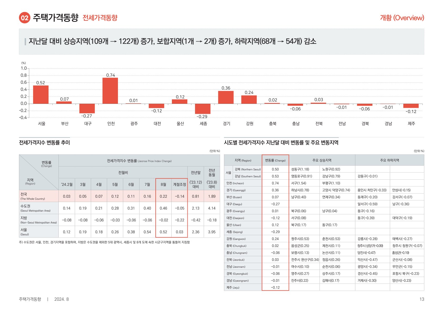Click the 개황 (Overview) label at top right
The height and width of the screenshot is (313, 443).
tap(402, 18)
